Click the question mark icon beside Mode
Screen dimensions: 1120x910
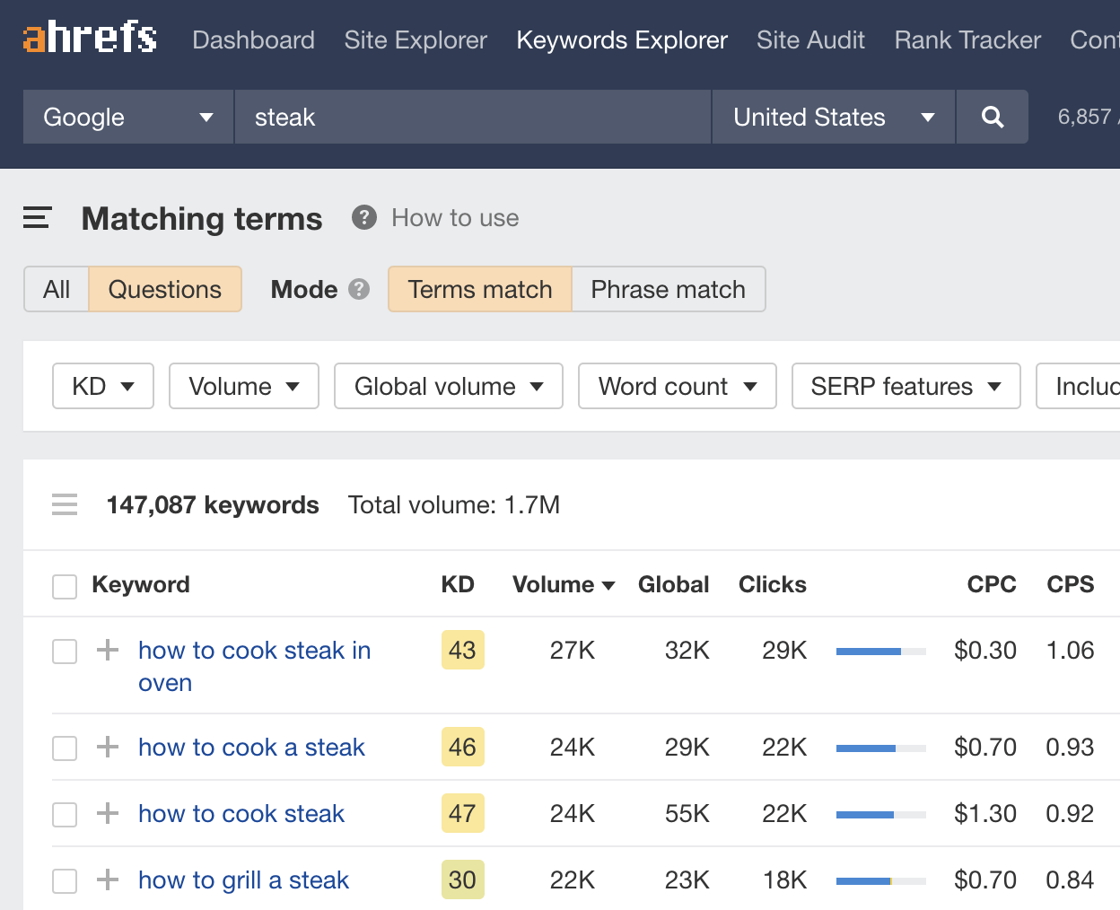click(x=359, y=289)
